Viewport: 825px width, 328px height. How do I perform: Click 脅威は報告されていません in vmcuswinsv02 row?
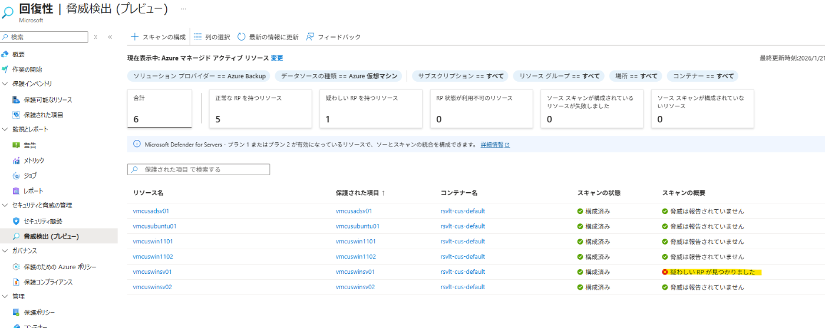[707, 287]
